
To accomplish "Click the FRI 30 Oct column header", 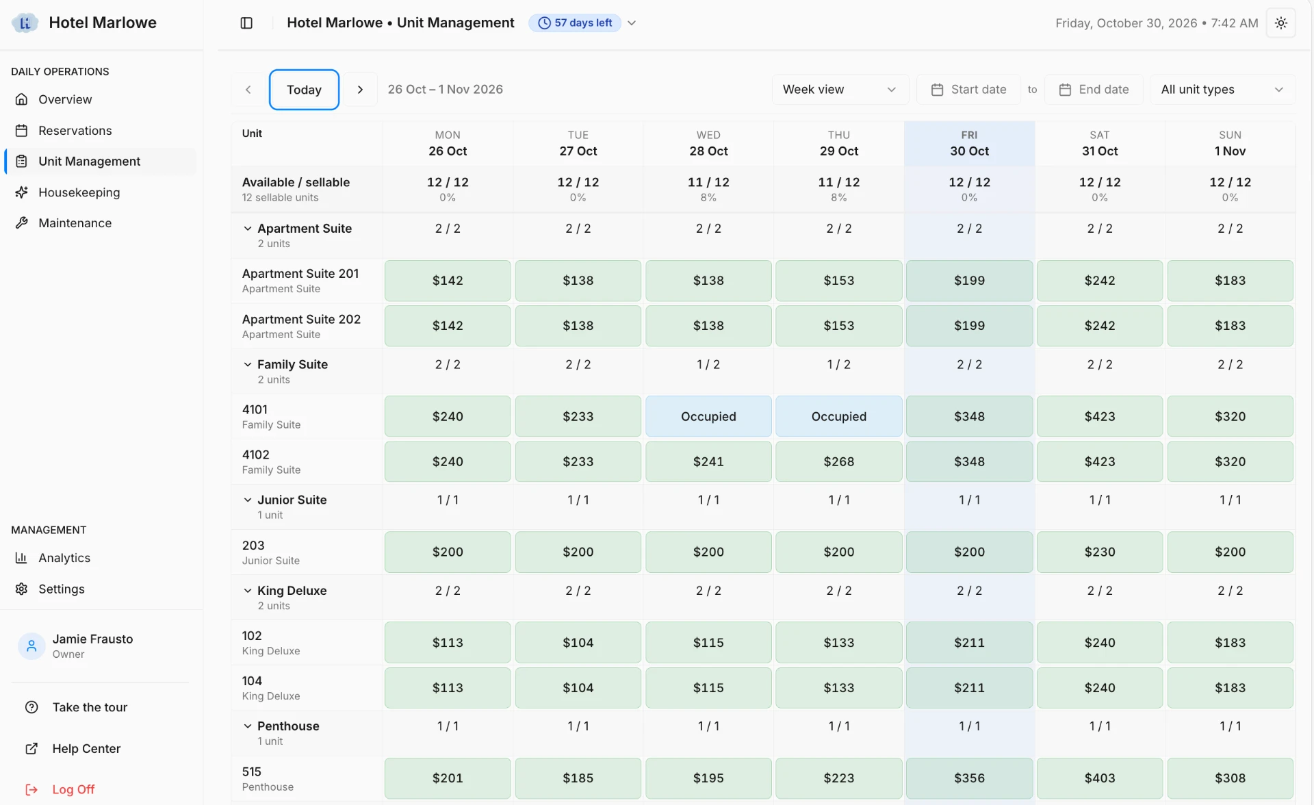I will tap(969, 143).
